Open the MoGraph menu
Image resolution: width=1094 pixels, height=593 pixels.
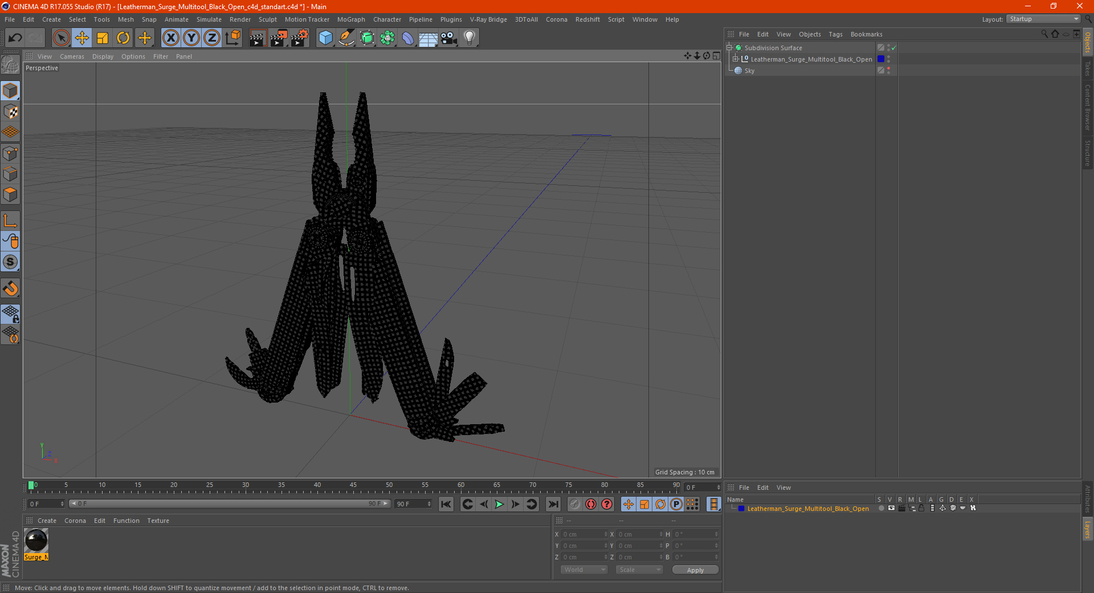[x=351, y=19]
